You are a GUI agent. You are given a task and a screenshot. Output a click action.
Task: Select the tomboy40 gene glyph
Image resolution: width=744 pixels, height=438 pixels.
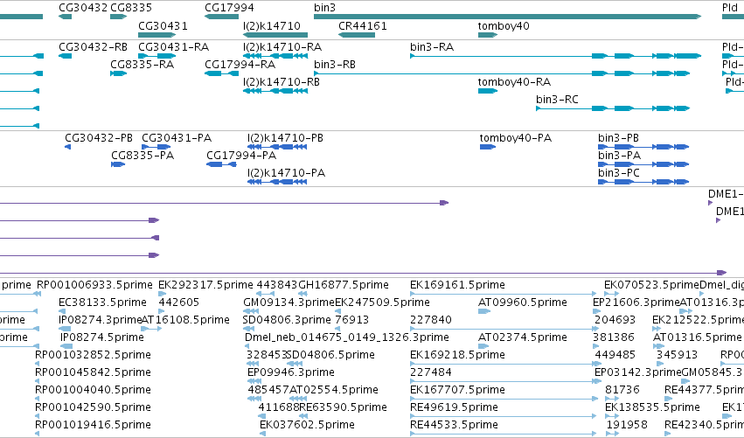point(488,35)
